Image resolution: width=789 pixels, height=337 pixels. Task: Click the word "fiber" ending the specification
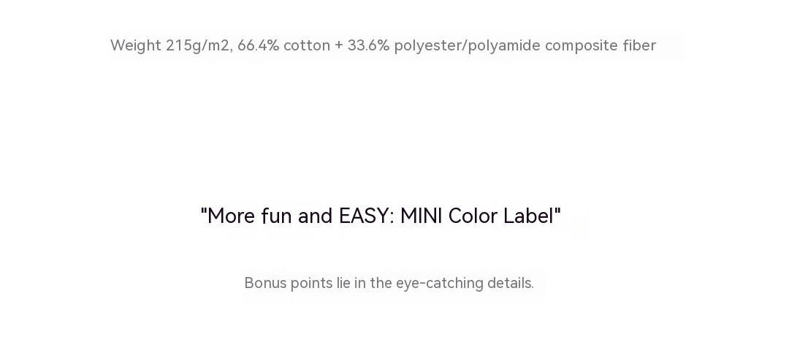(639, 45)
